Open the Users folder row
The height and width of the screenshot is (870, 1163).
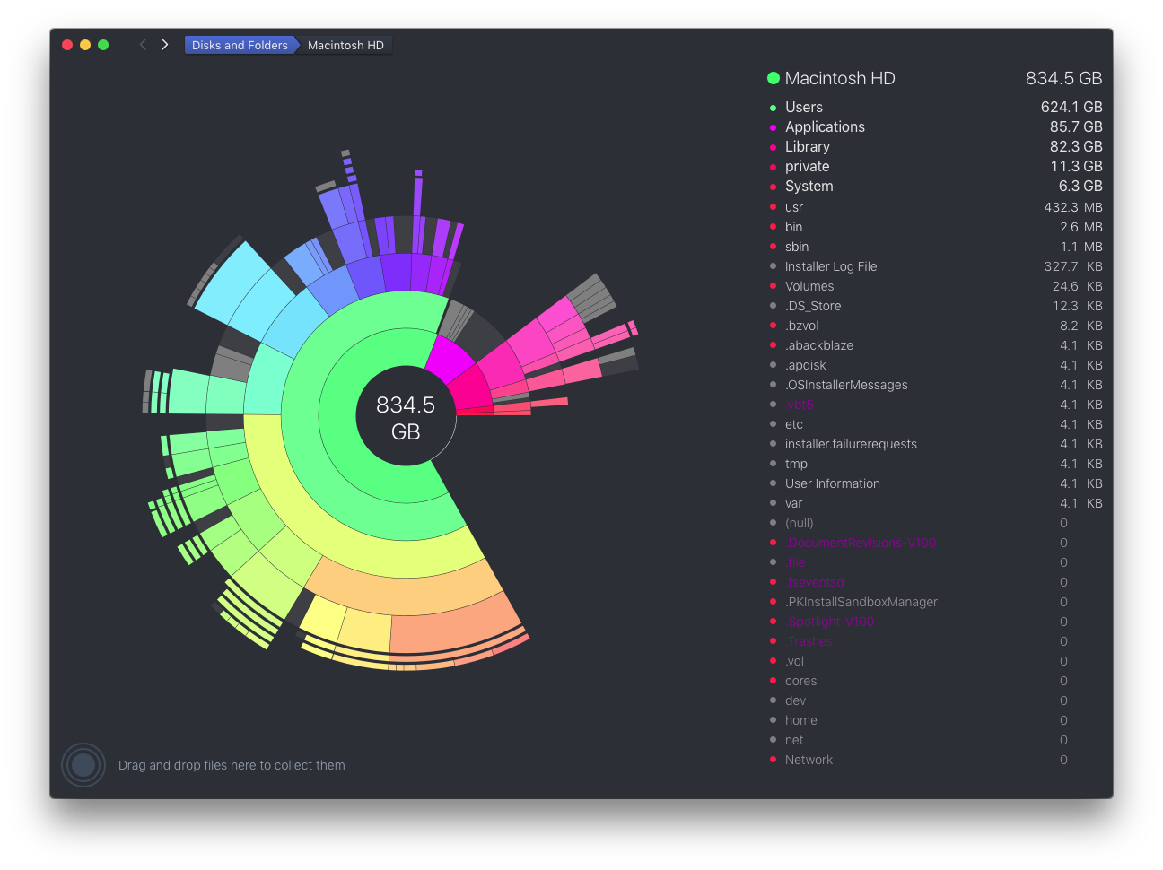coord(935,107)
